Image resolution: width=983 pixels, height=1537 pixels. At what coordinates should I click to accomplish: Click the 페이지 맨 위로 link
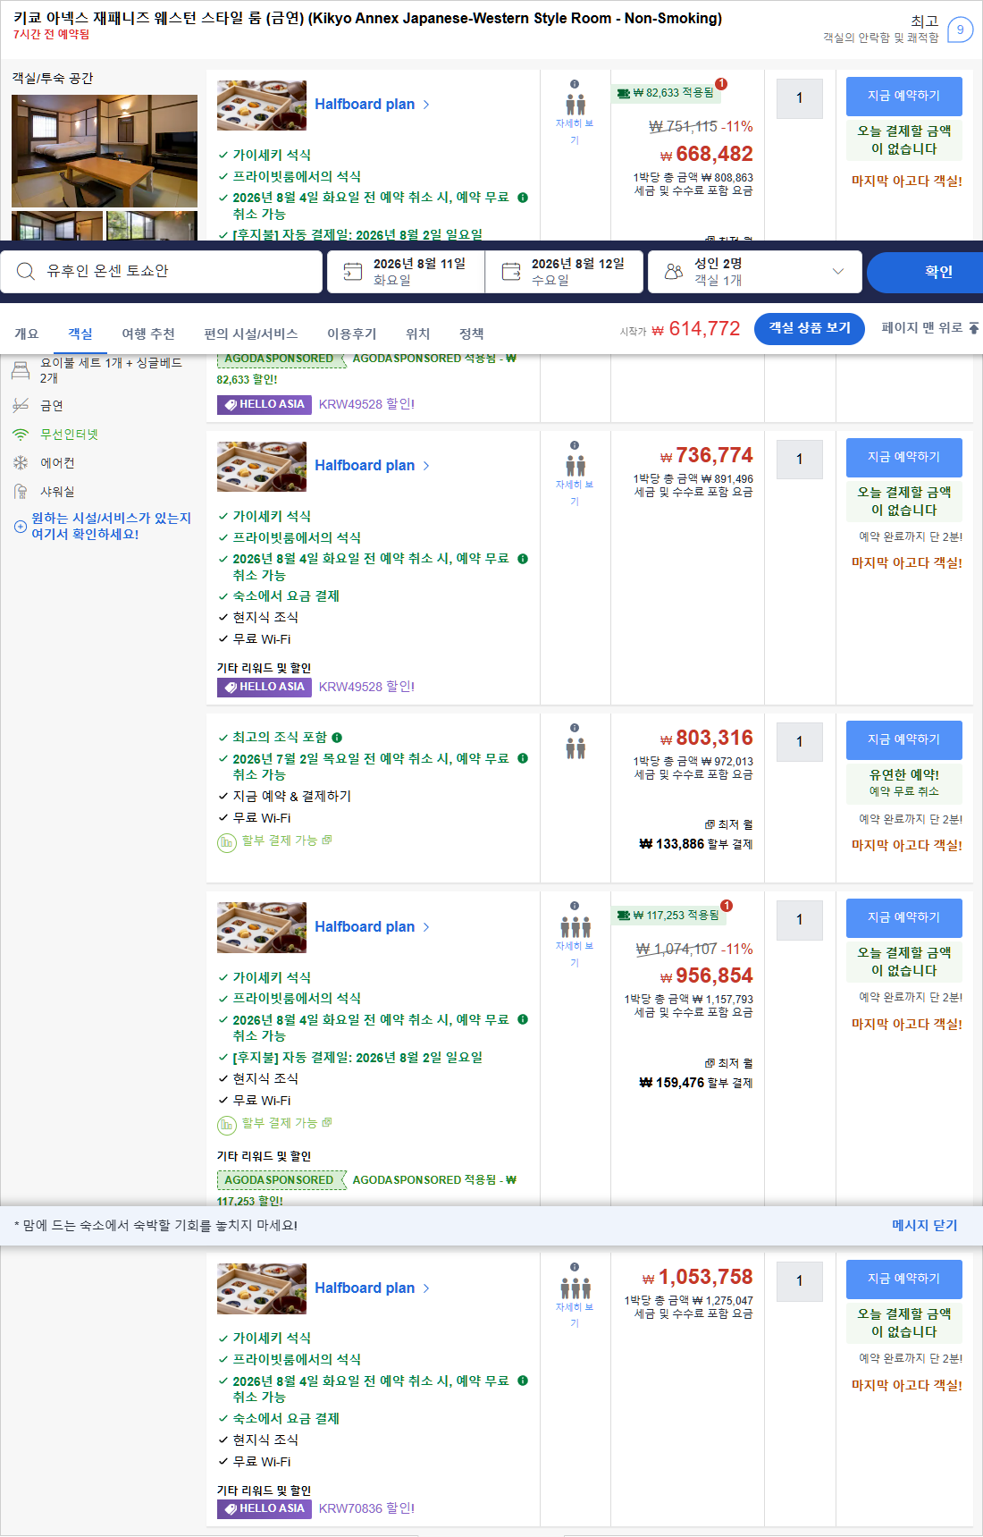click(922, 328)
